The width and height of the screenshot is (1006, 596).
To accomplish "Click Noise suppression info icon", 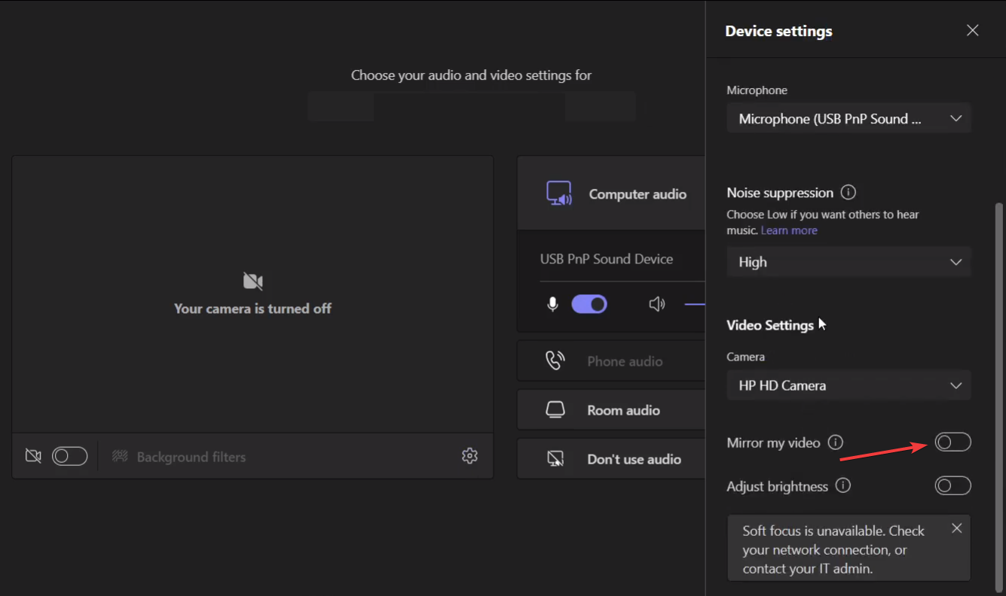I will click(848, 193).
